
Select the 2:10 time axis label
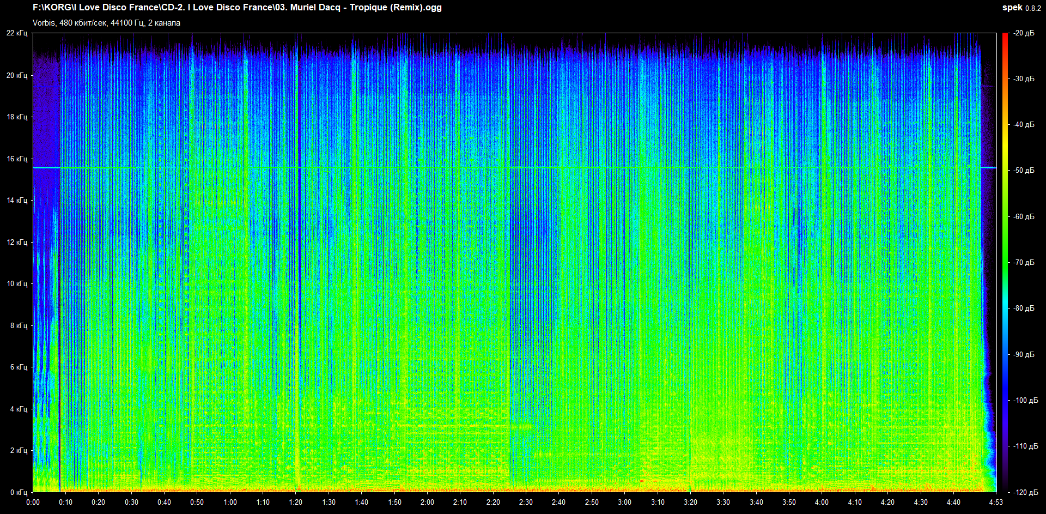coord(460,502)
